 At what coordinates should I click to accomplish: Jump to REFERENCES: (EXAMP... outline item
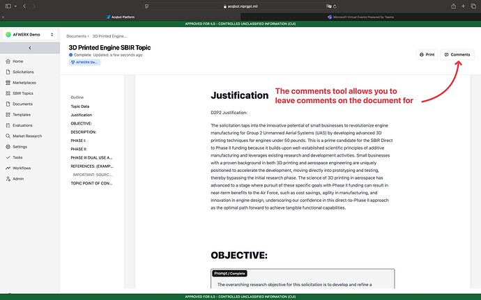(x=92, y=166)
